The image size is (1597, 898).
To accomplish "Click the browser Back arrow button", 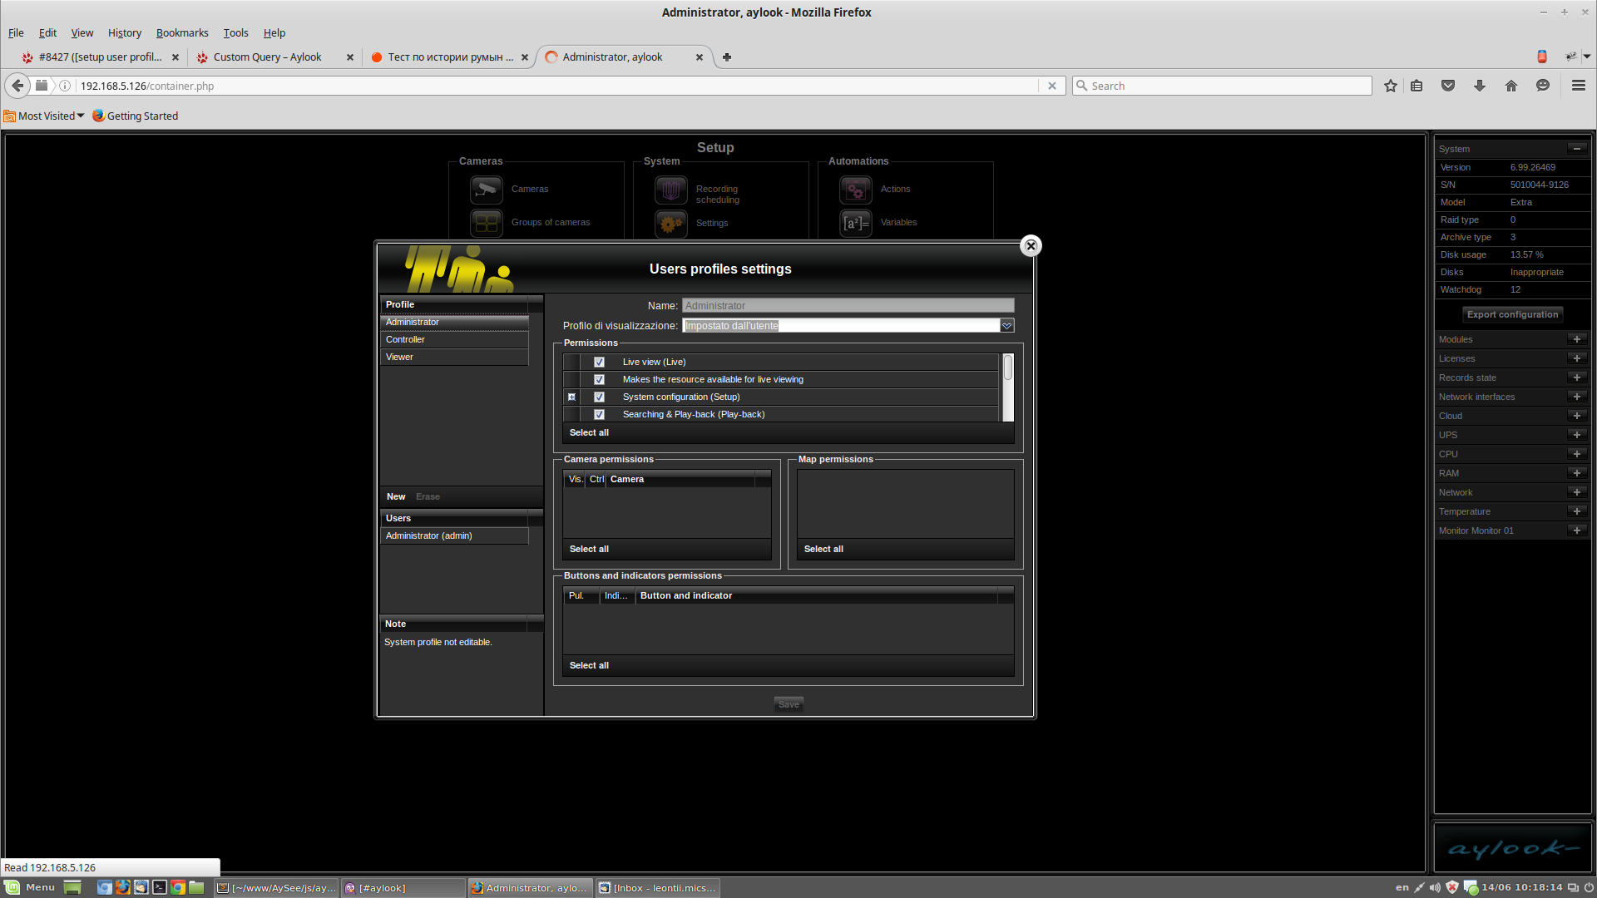I will tap(17, 86).
